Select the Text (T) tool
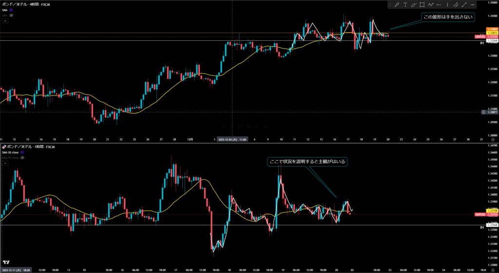This screenshot has height=273, width=499. click(405, 5)
